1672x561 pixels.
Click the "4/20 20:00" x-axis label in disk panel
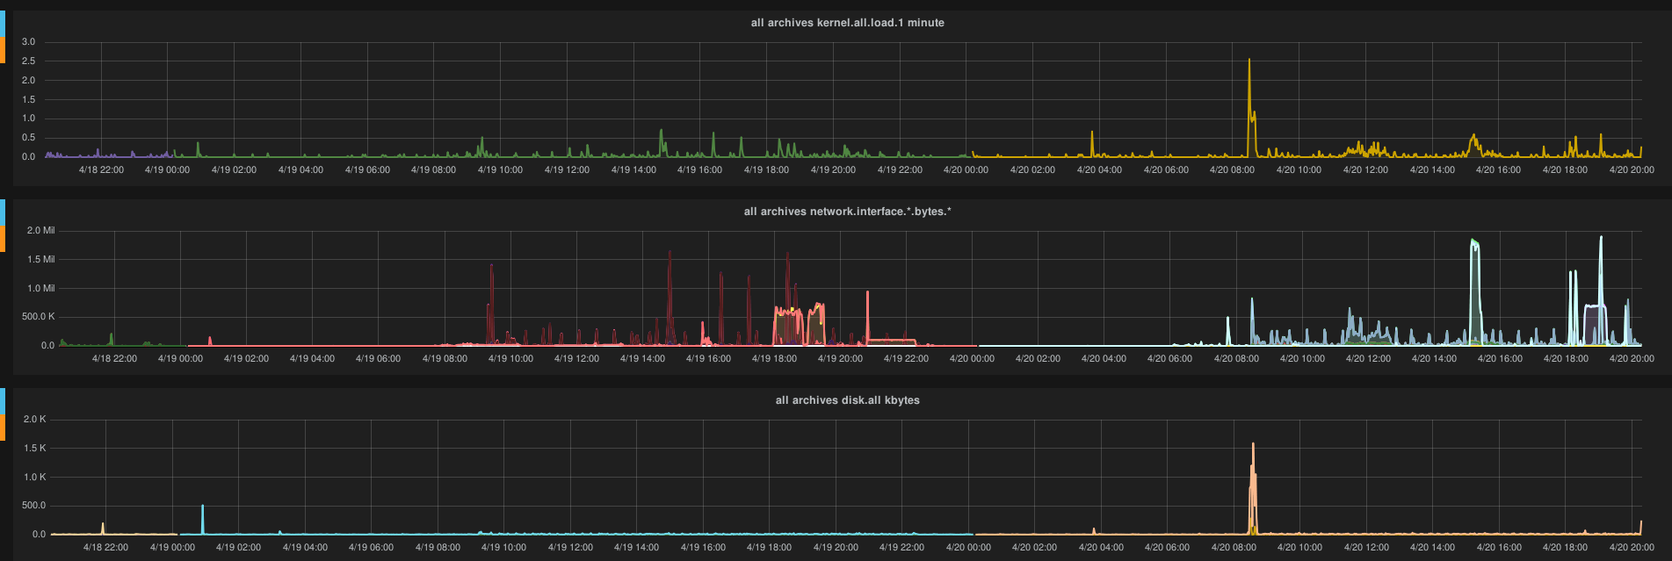point(1632,548)
